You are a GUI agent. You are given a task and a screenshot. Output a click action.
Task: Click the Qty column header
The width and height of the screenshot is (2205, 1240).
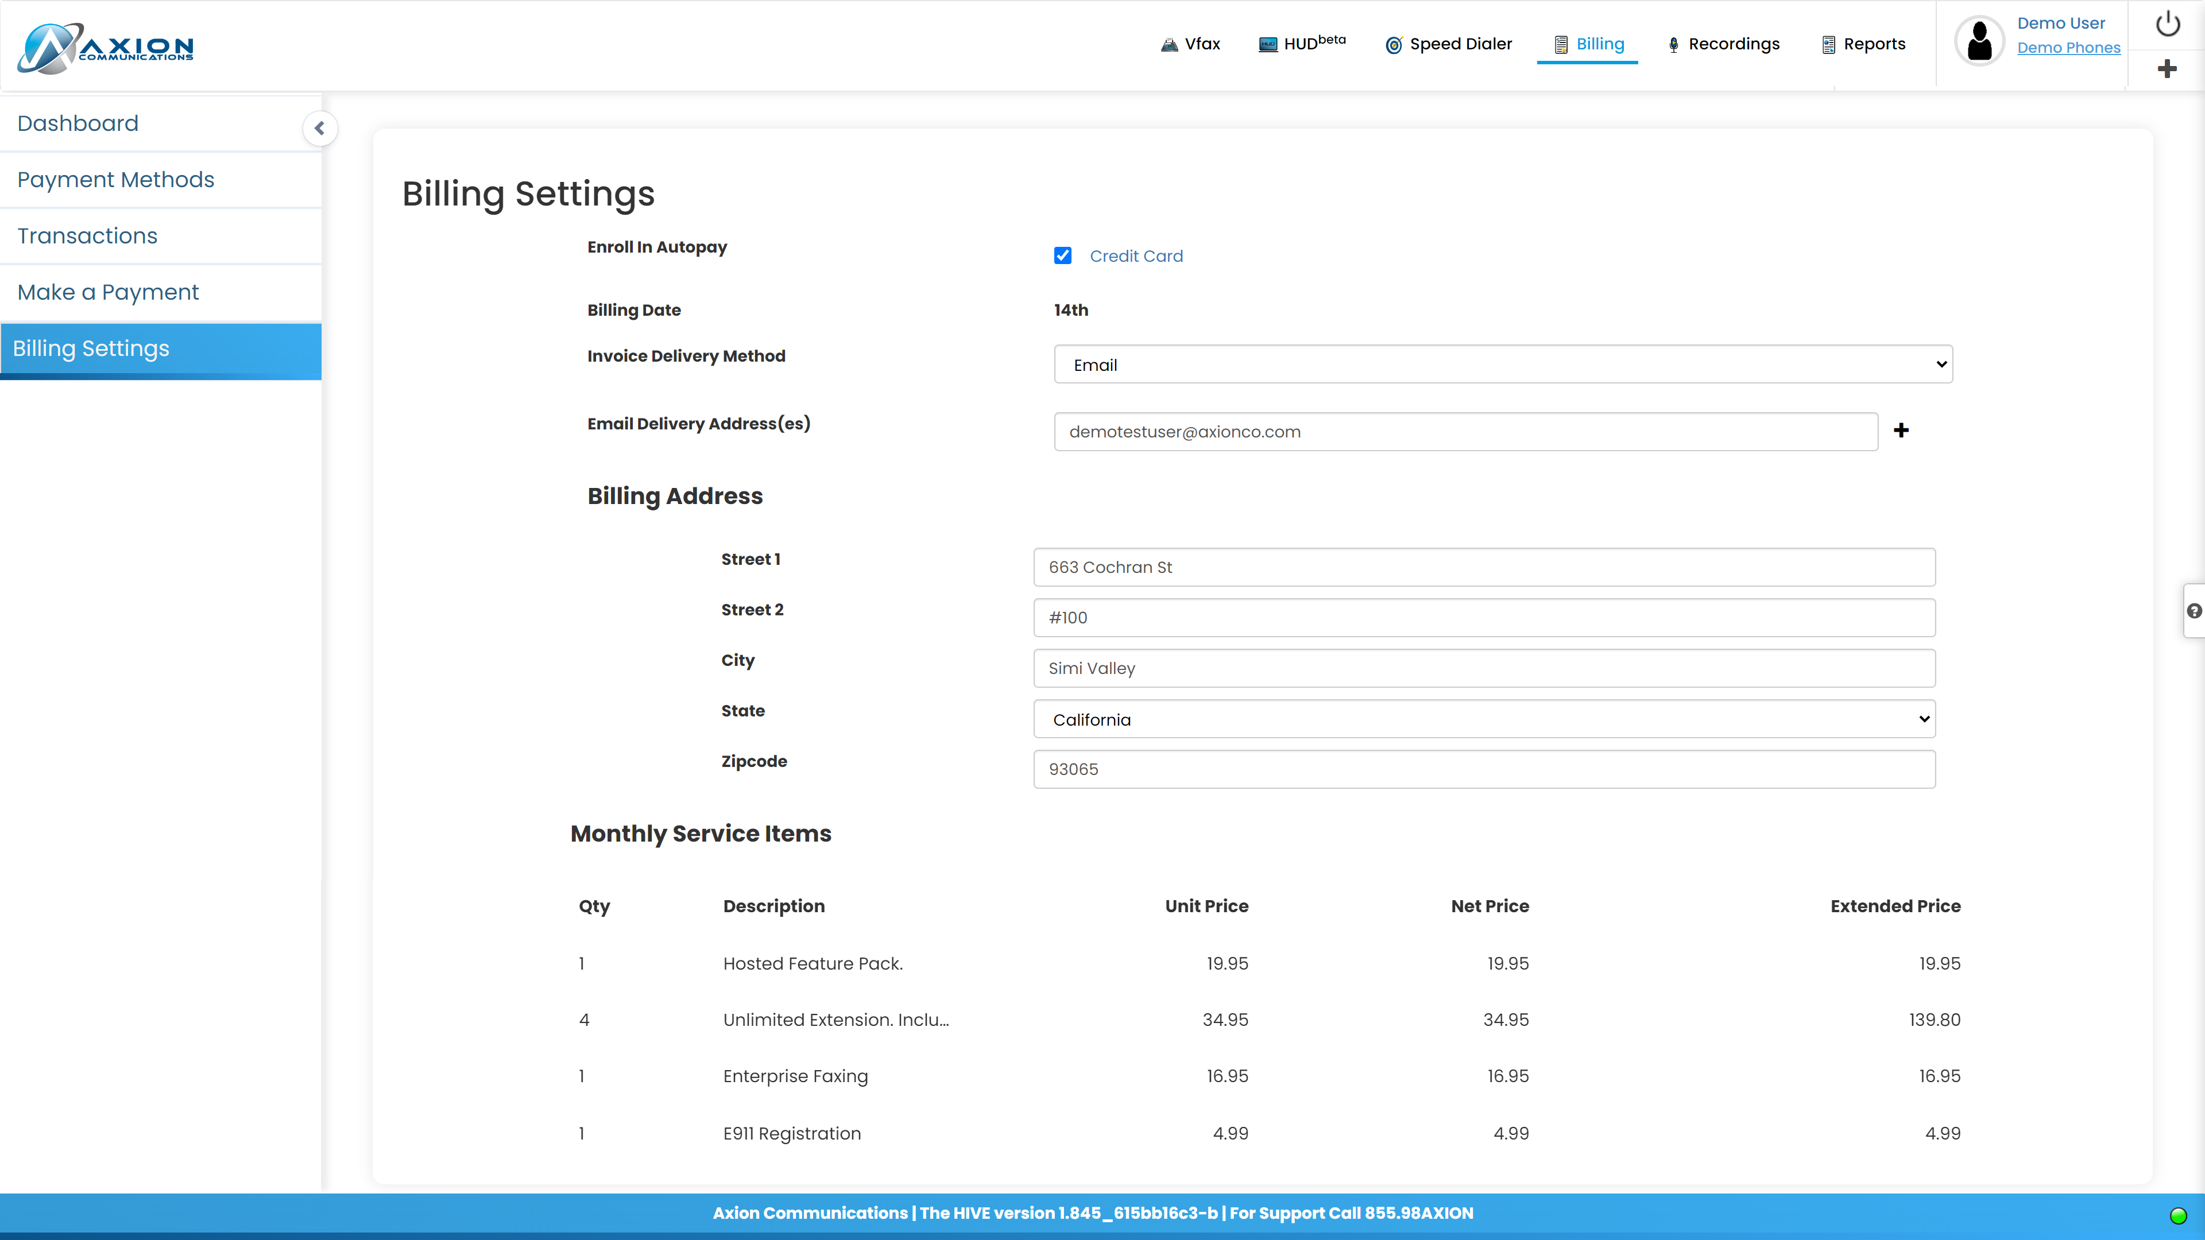click(x=594, y=907)
